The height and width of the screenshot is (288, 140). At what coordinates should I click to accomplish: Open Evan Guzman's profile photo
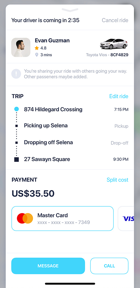21,47
